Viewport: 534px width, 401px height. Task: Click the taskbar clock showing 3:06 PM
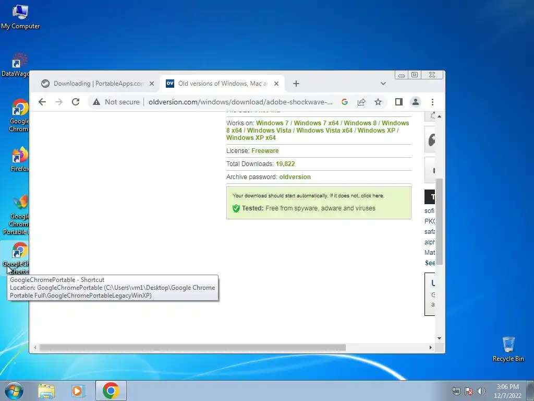(x=507, y=391)
